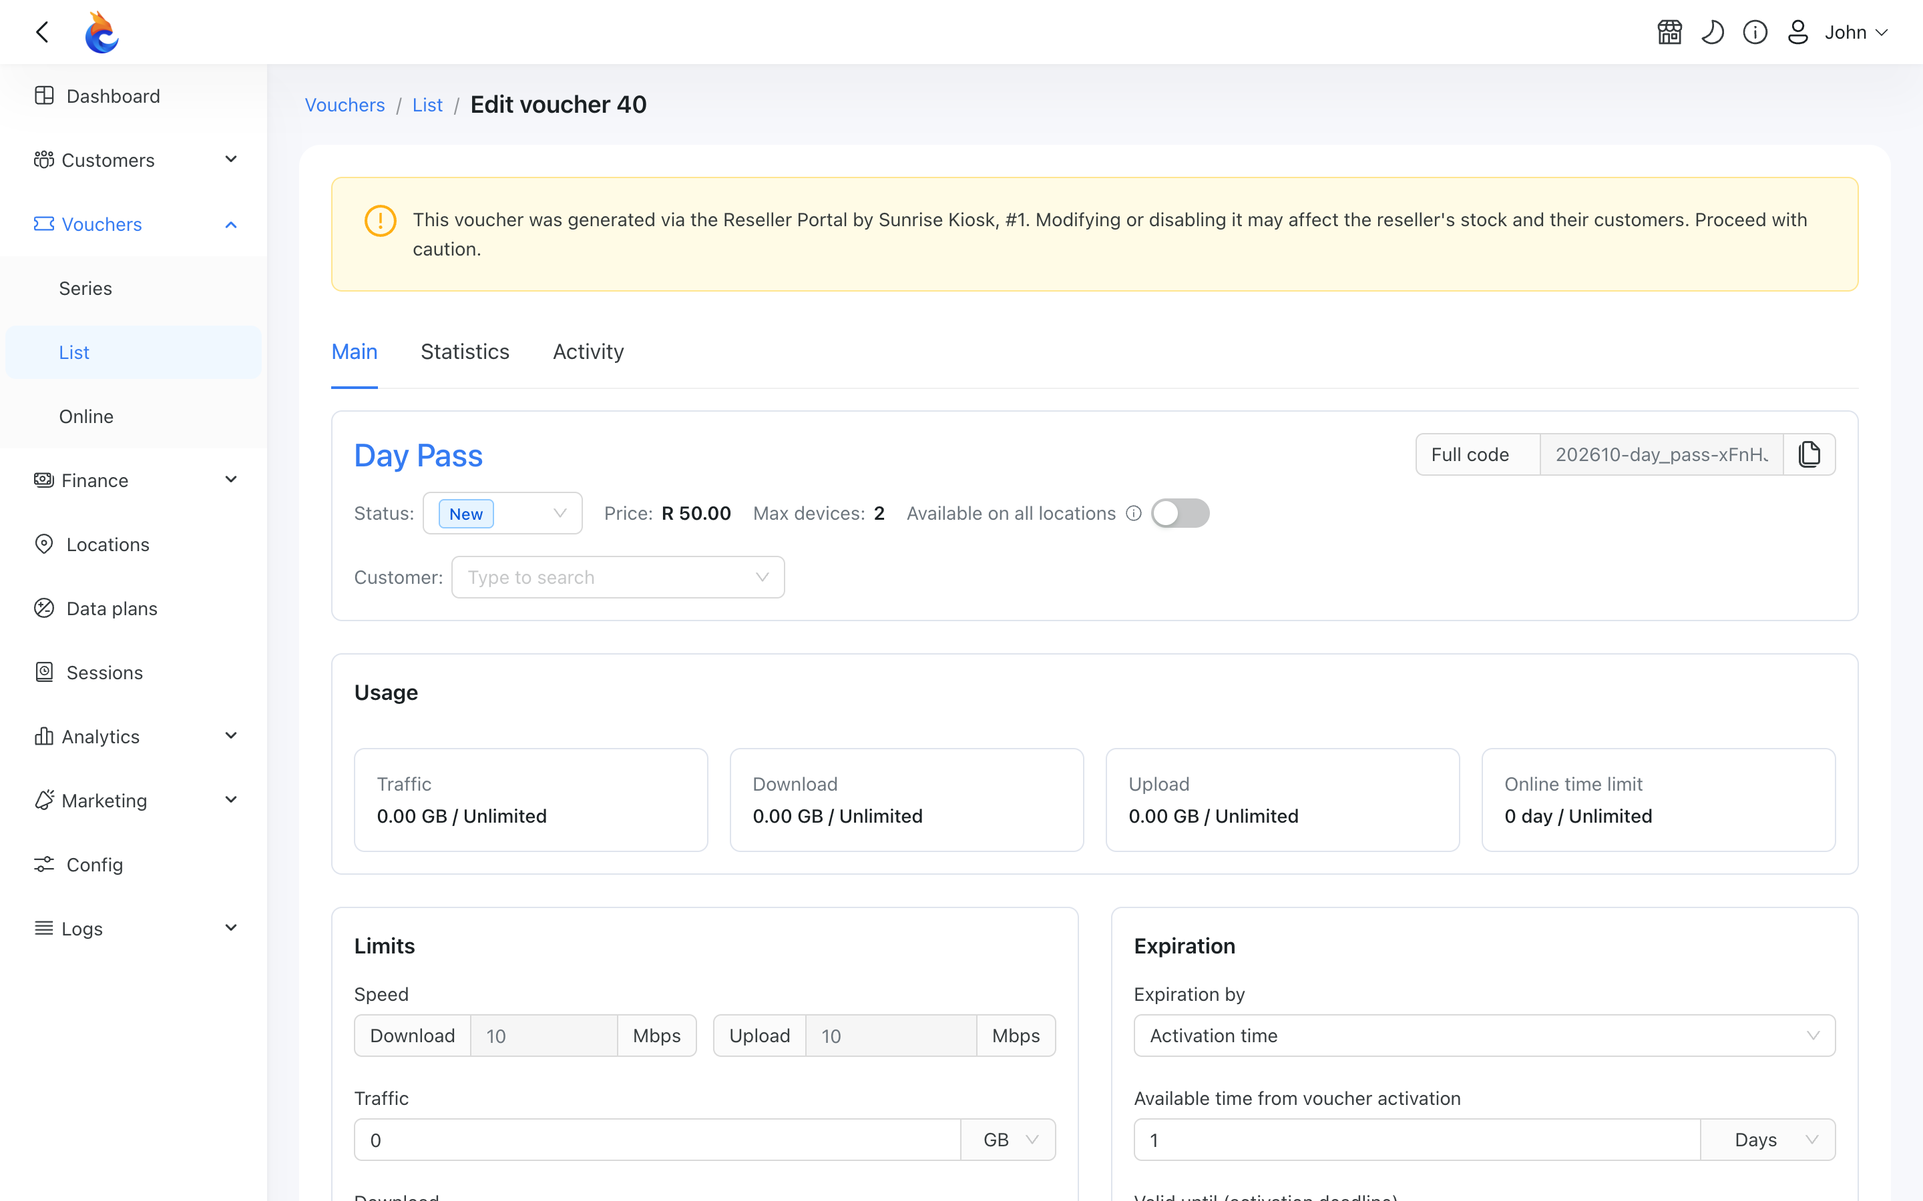1923x1201 pixels.
Task: Click the Vouchers breadcrumb link
Action: tap(345, 105)
